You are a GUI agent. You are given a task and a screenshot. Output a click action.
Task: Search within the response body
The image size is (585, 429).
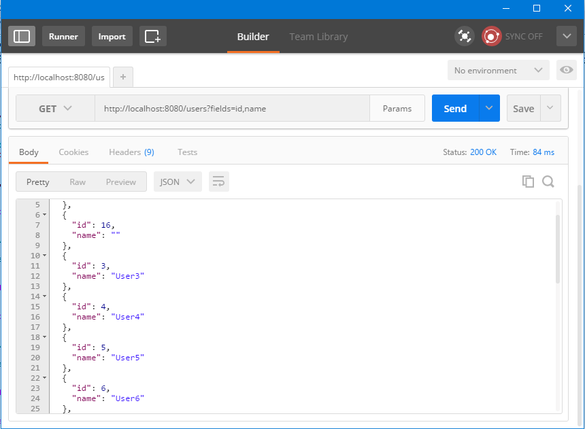548,182
